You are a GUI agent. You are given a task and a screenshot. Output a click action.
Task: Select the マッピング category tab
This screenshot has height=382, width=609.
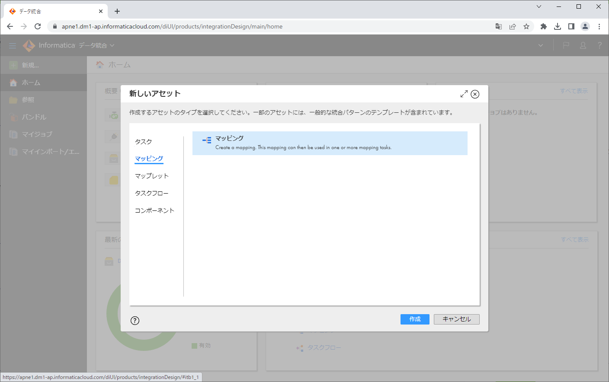(149, 159)
